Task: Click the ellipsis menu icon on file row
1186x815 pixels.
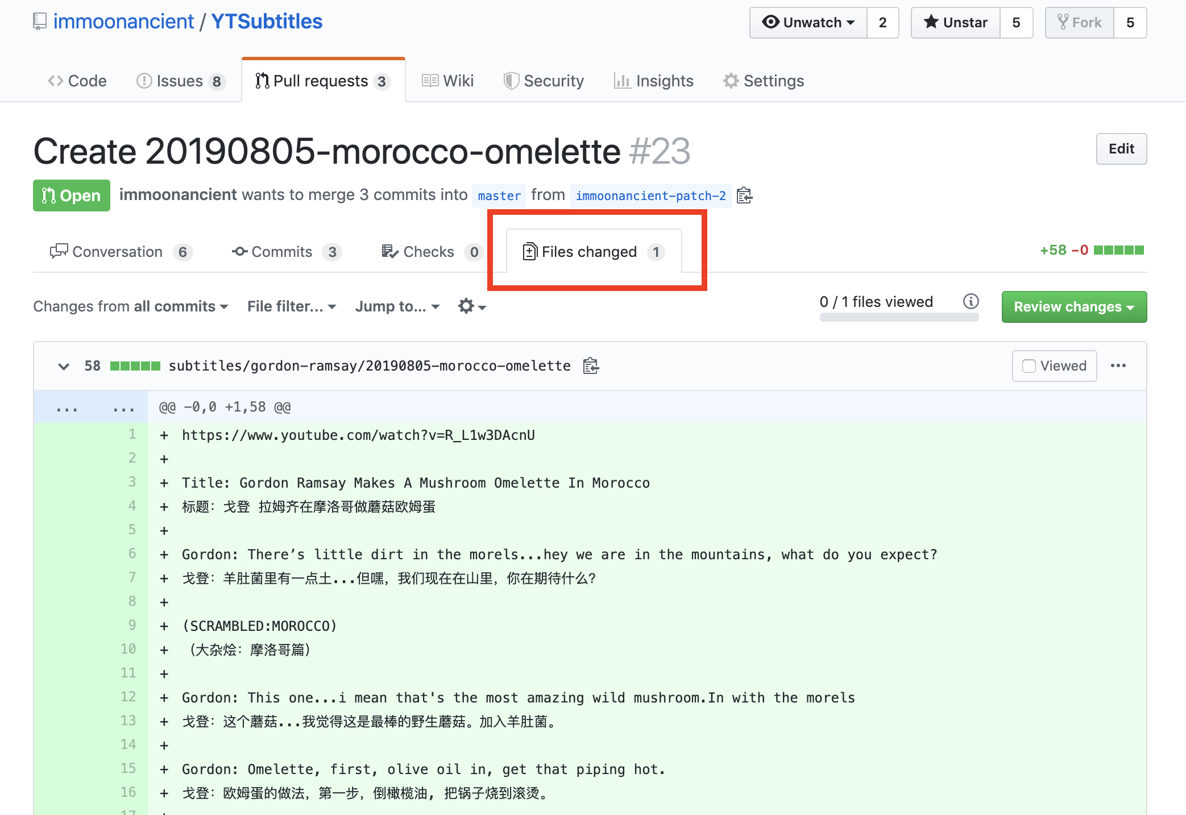Action: (1121, 365)
